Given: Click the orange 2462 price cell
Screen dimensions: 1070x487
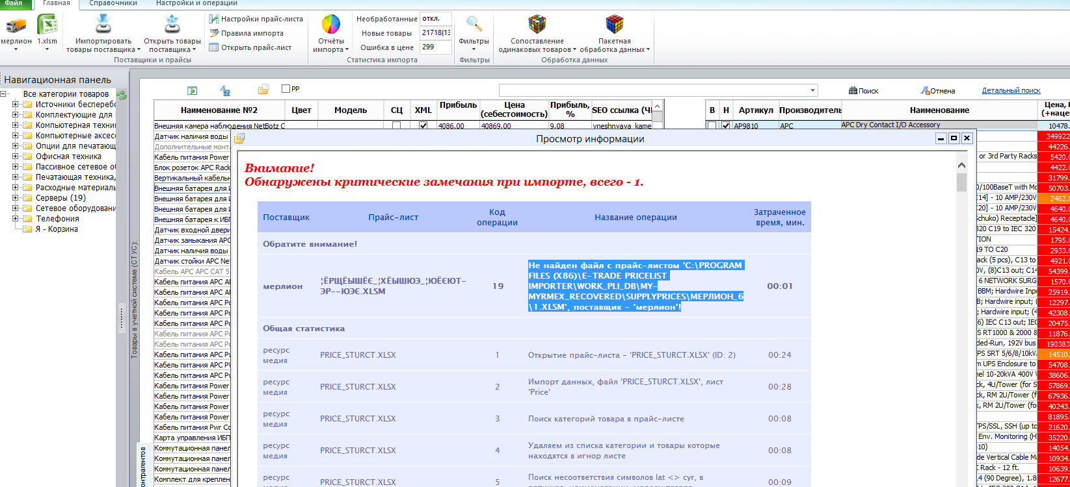Looking at the screenshot, I should 1054,199.
